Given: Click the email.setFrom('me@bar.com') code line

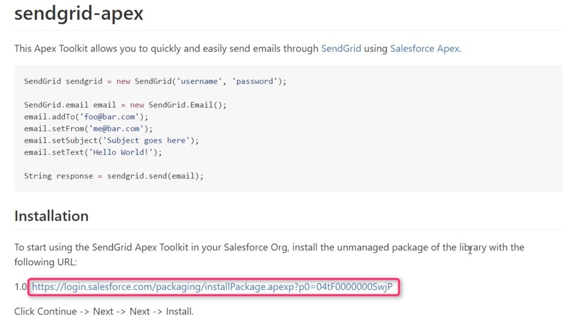Looking at the screenshot, I should (88, 129).
